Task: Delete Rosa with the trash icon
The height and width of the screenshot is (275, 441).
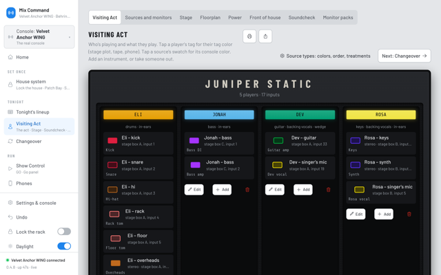Action: tap(409, 214)
